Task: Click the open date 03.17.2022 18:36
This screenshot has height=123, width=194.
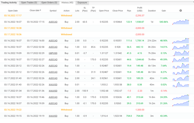Action: coord(13,34)
